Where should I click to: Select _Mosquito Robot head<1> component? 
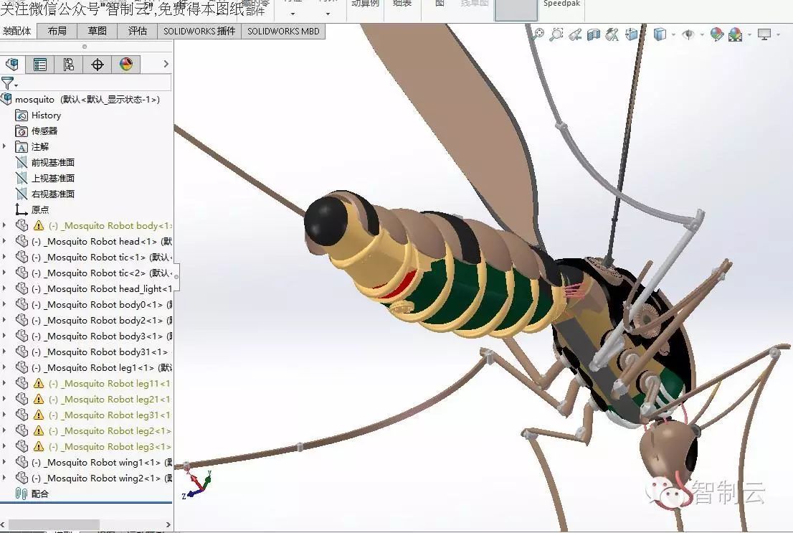click(94, 242)
